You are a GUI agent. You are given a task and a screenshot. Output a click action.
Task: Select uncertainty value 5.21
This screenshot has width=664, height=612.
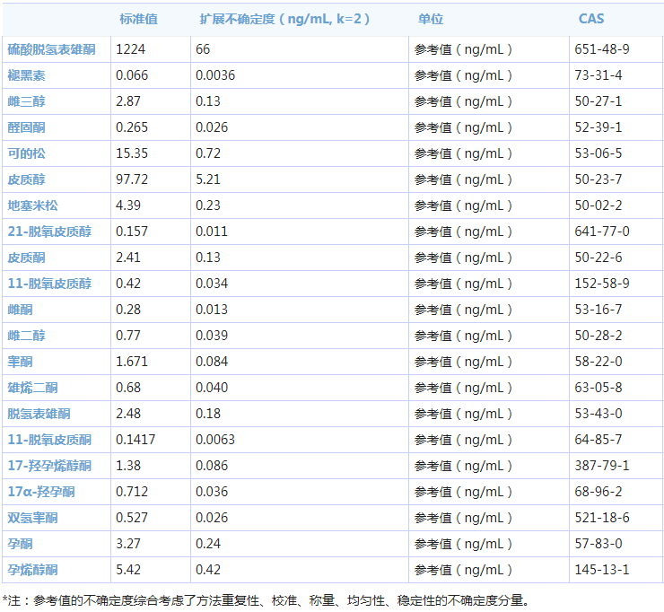point(208,179)
